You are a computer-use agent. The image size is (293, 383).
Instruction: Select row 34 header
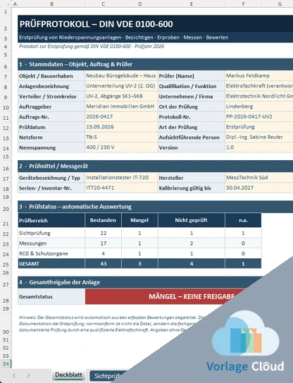click(6, 364)
